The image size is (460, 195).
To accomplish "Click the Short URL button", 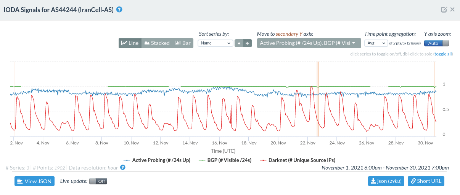I will pyautogui.click(x=426, y=181).
